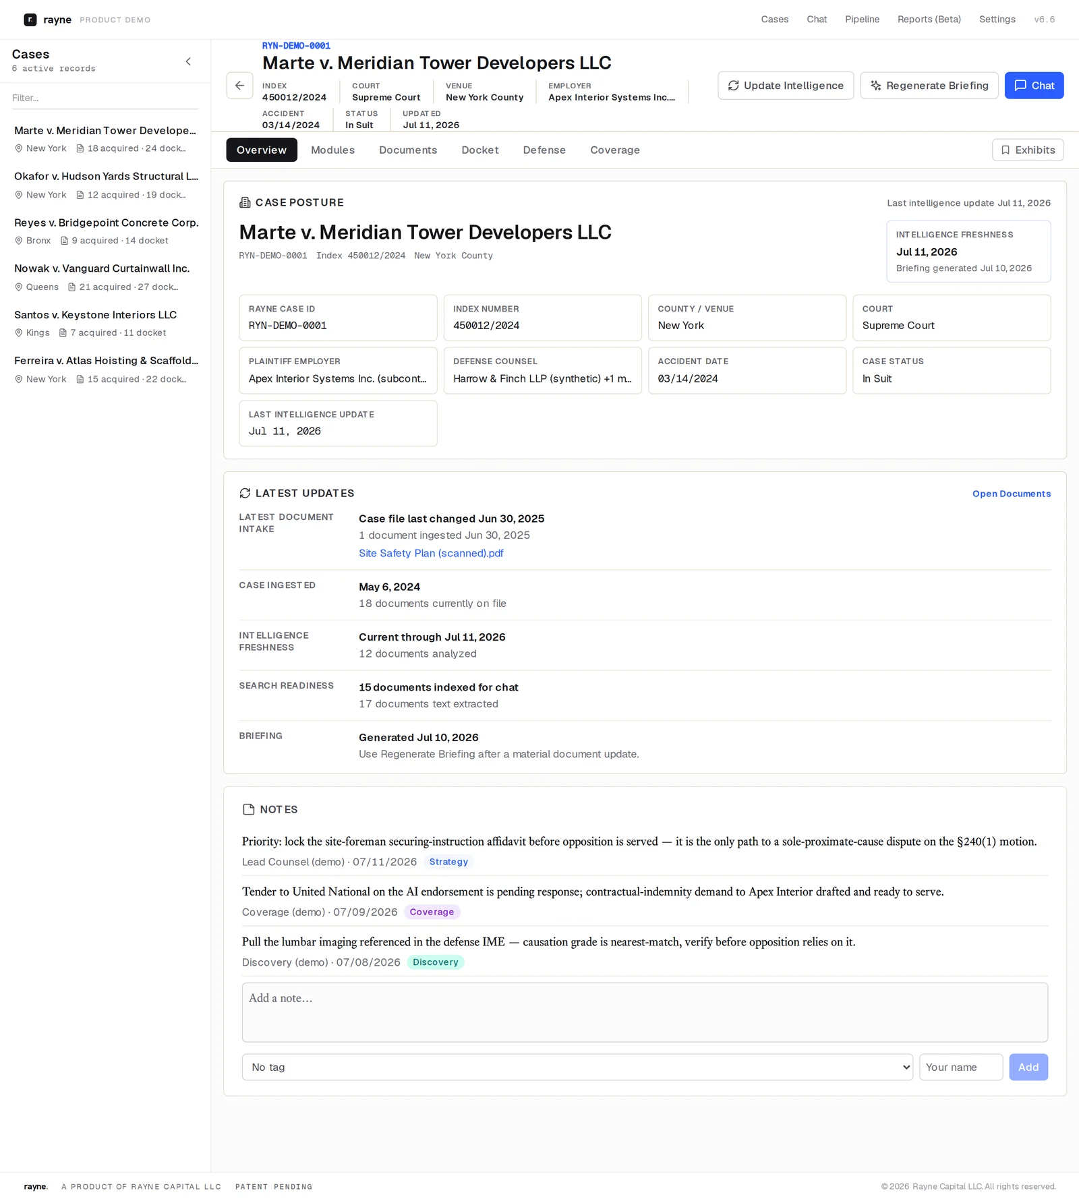Select Ferreira v. Atlas Hoisting case

(105, 370)
